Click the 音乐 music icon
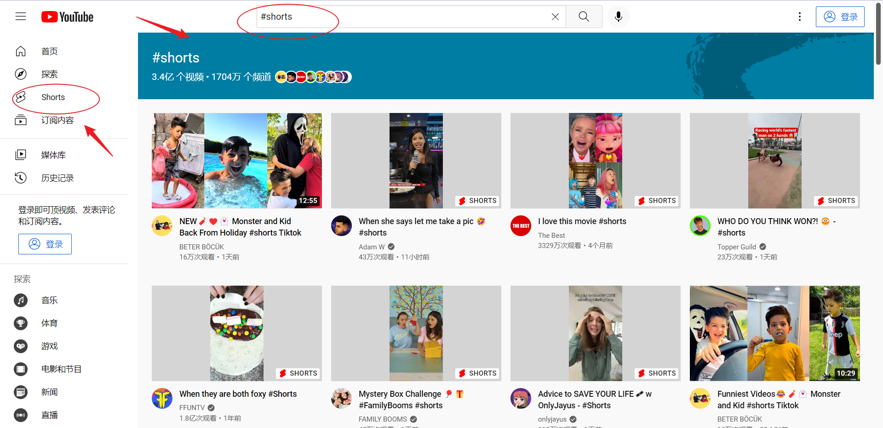 coord(21,300)
